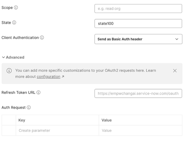The width and height of the screenshot is (189, 141).
Task: Show info for Client Authentication
Action: [42, 38]
